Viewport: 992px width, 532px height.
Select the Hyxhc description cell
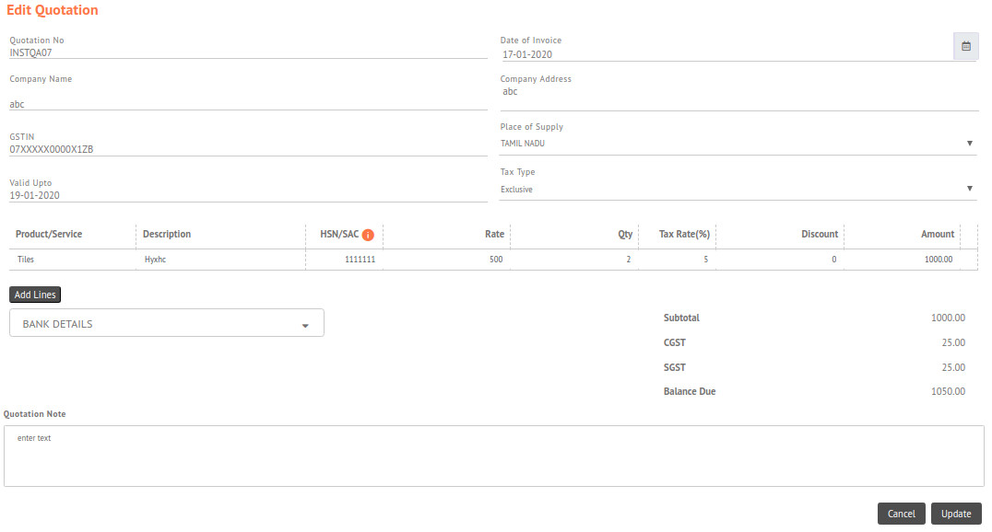(220, 260)
